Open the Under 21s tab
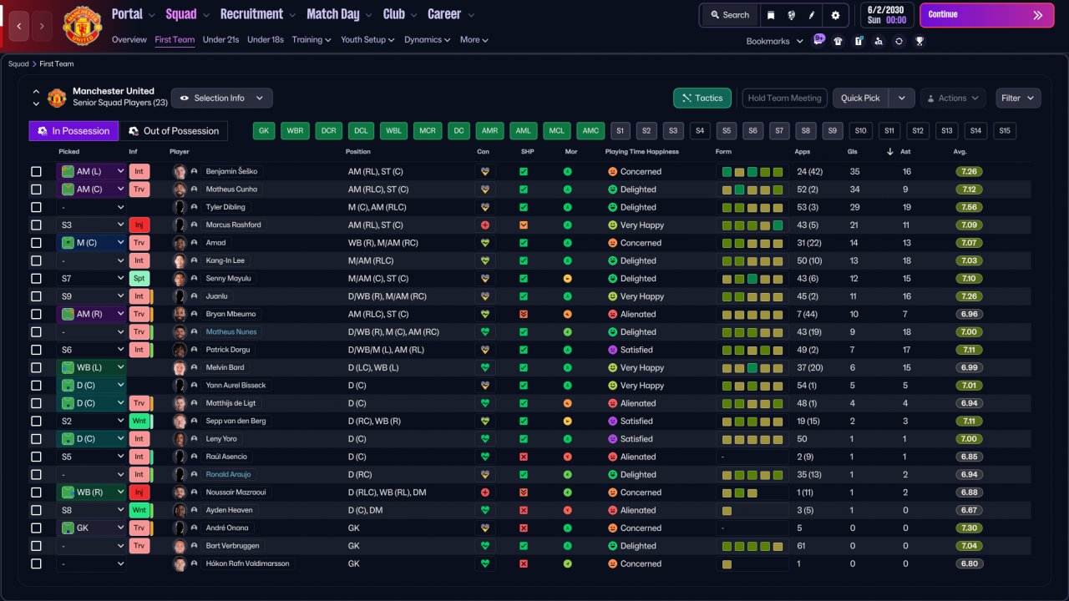Viewport: 1069px width, 601px height. click(221, 40)
